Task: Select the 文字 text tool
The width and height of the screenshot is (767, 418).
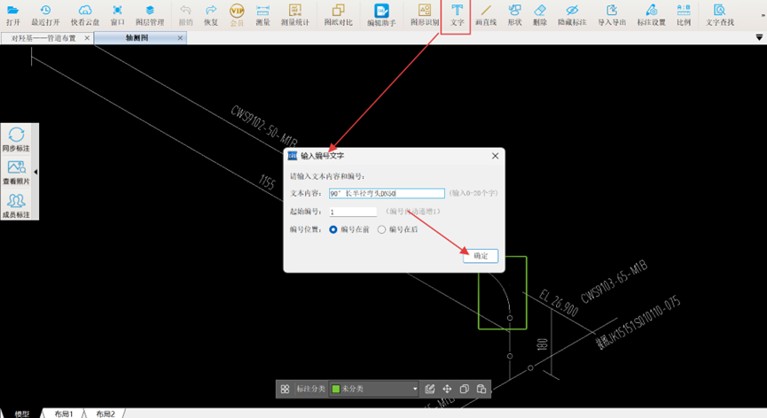Action: (x=457, y=15)
